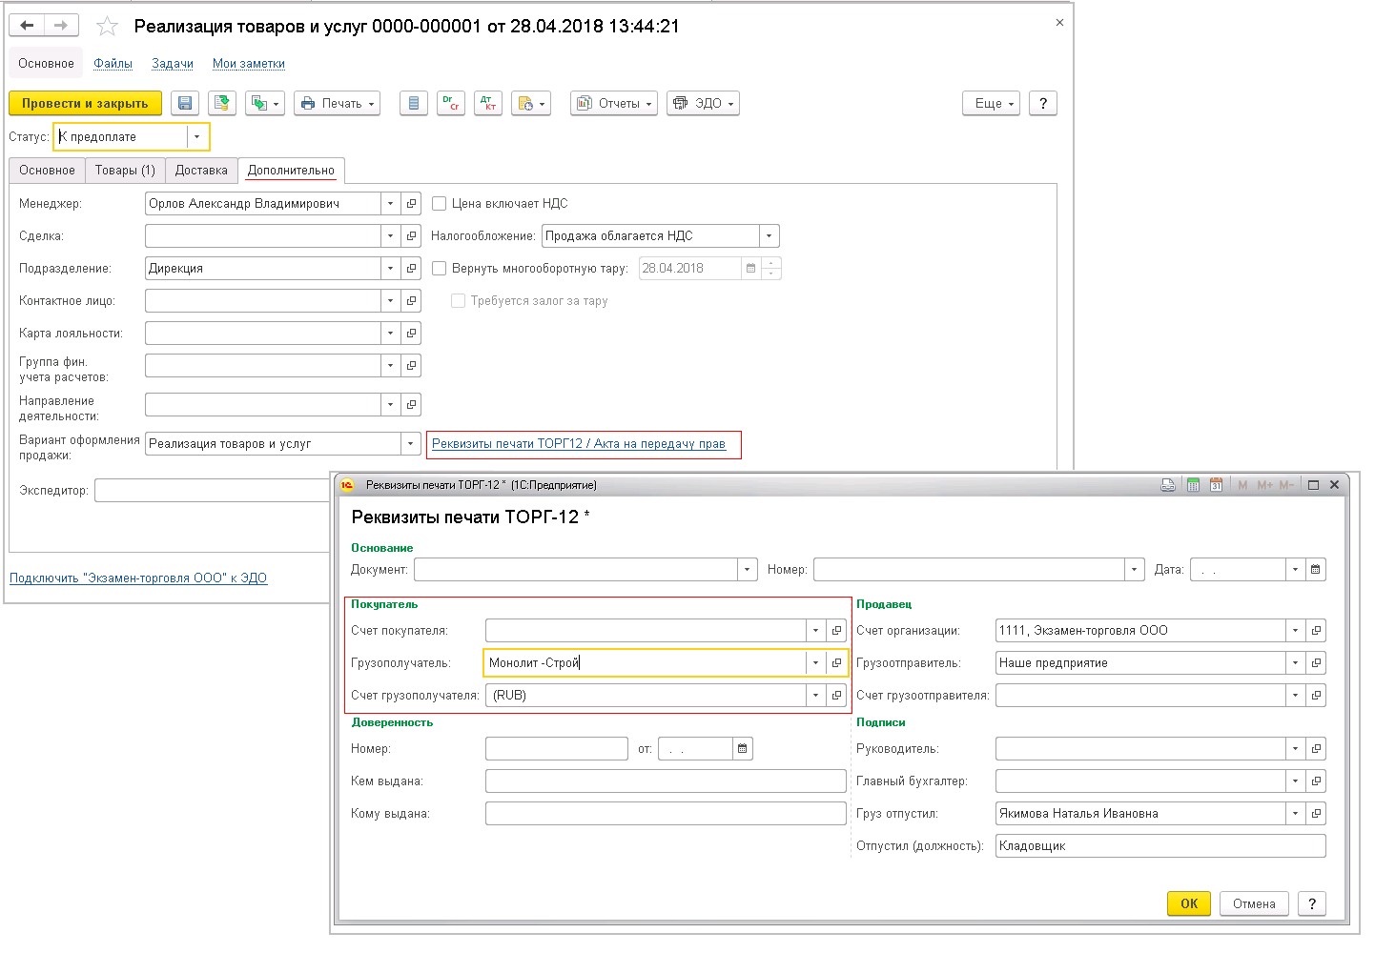Screen dimensions: 1375x953
Task: Expand Статус dropdown
Action: [x=197, y=136]
